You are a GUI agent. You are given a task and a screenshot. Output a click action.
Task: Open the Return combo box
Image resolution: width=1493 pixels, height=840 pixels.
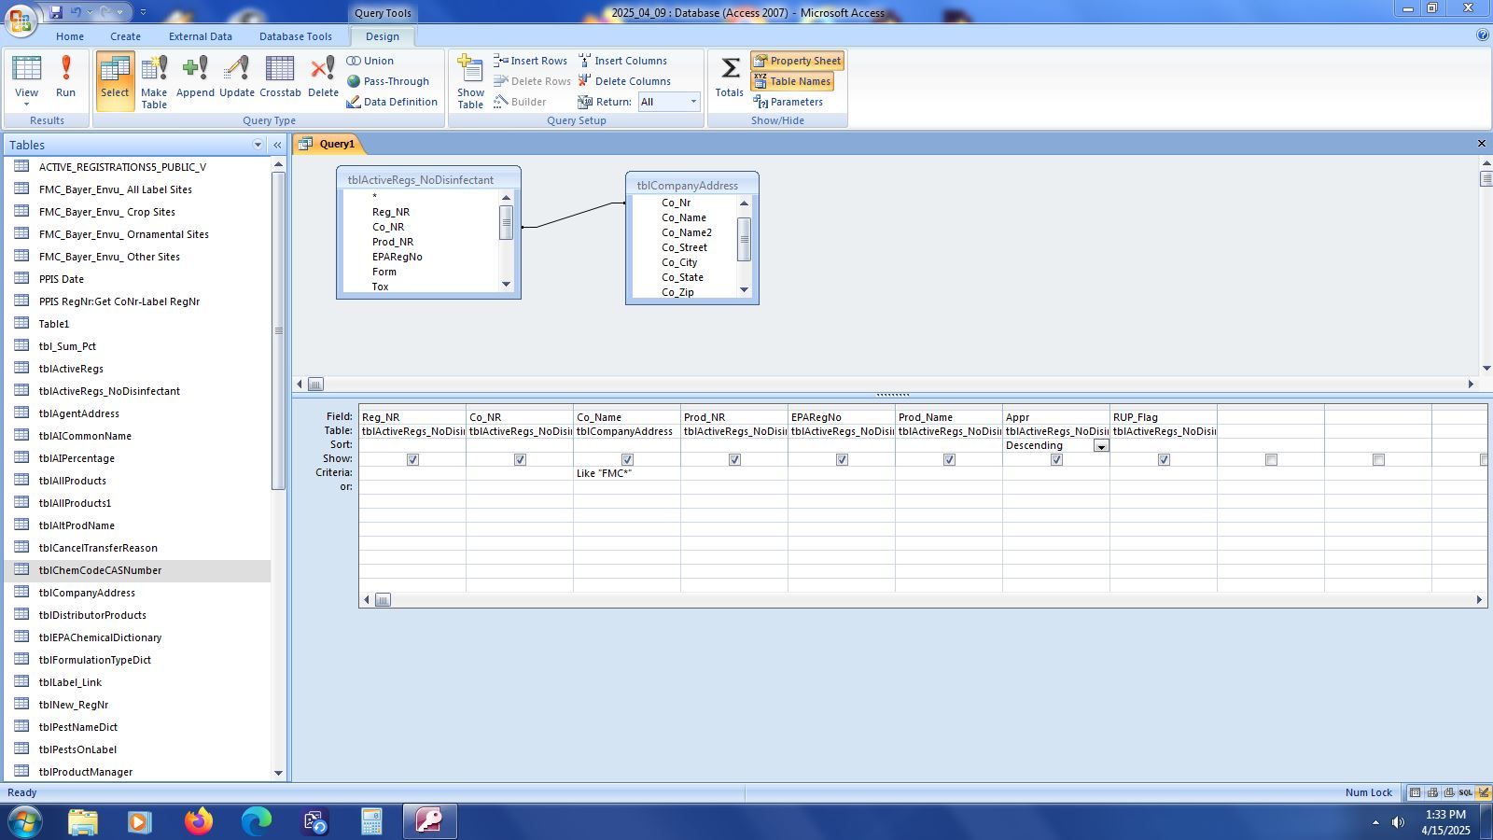(x=668, y=102)
